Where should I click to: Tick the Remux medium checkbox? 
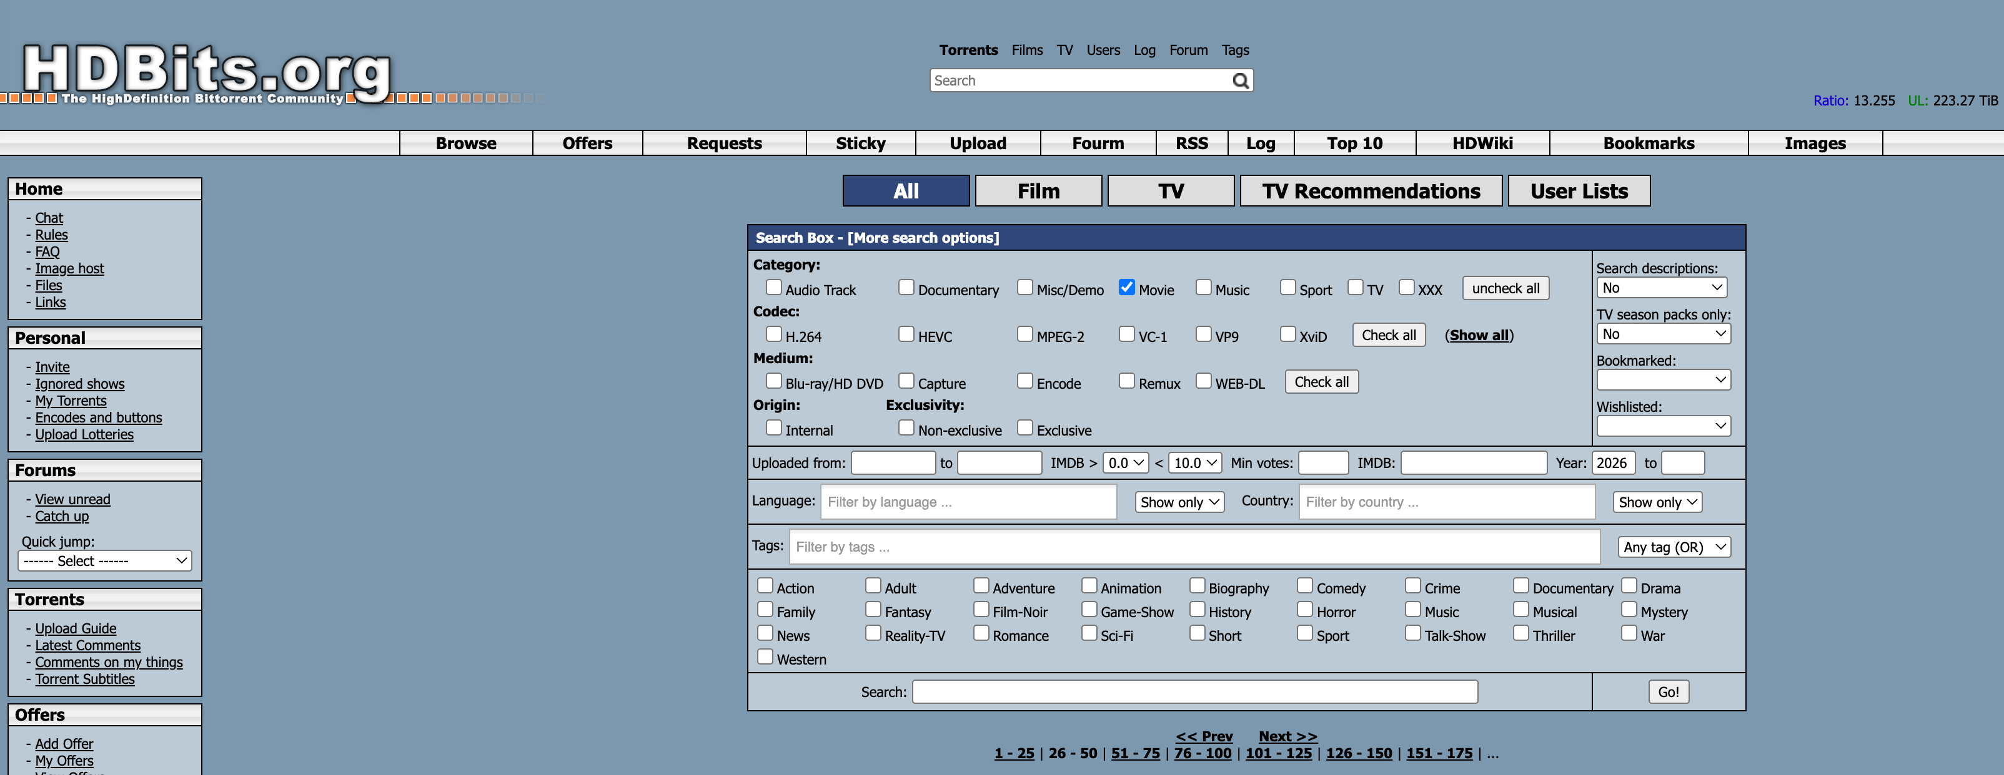[1126, 381]
